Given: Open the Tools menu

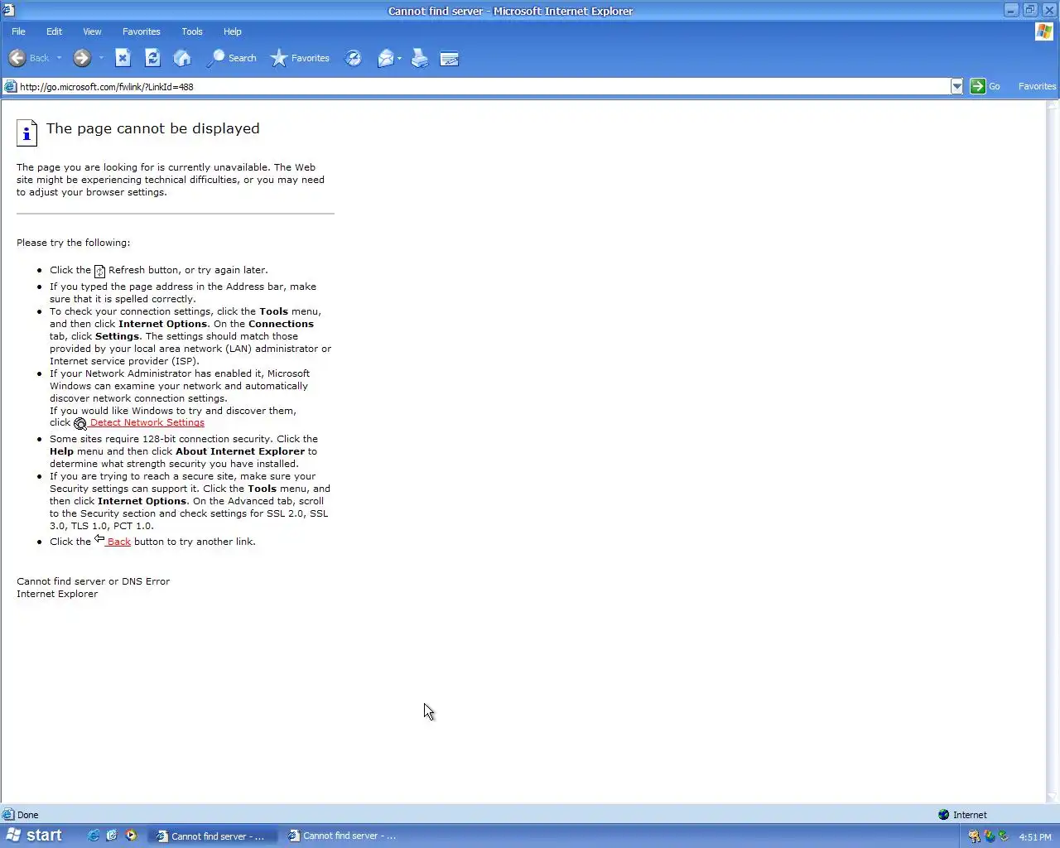Looking at the screenshot, I should tap(192, 31).
